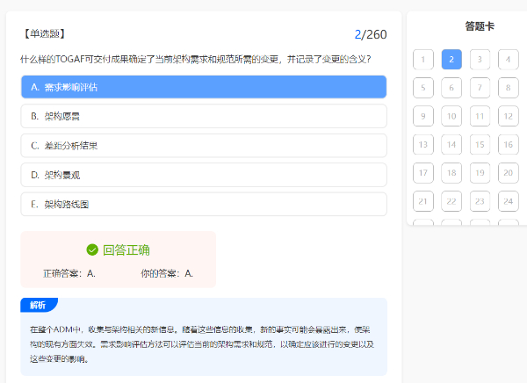Screen dimensions: 527x383
Task: Go to question 23 in answer card
Action: (x=480, y=201)
